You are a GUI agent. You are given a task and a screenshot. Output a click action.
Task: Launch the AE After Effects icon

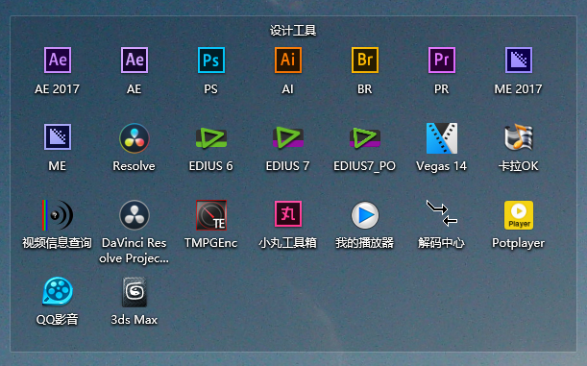click(x=135, y=60)
